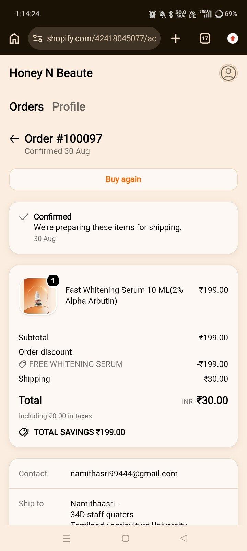Open a new tab with plus icon
The image size is (247, 551).
coord(176,38)
